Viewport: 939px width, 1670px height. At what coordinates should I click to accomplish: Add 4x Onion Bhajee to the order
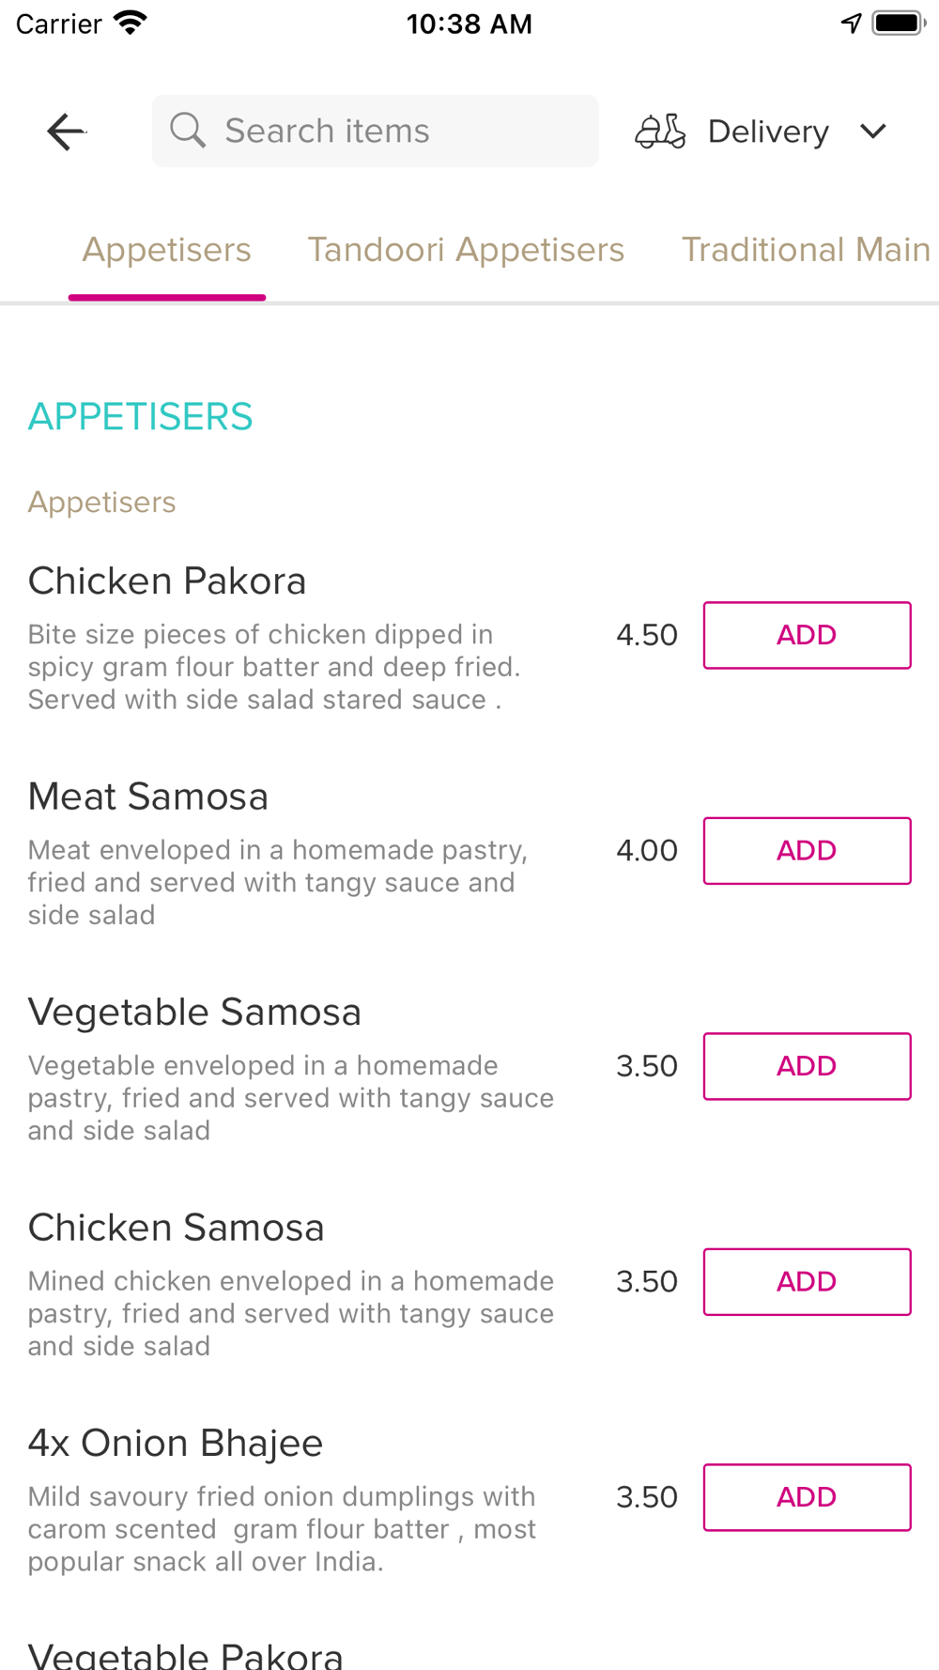click(x=808, y=1497)
